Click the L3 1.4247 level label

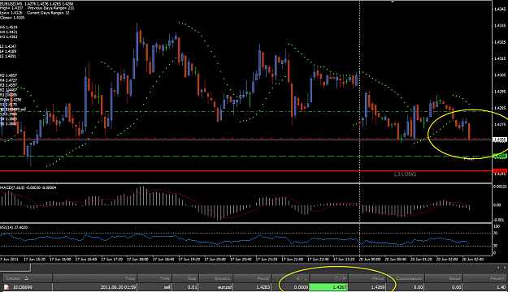click(8, 46)
